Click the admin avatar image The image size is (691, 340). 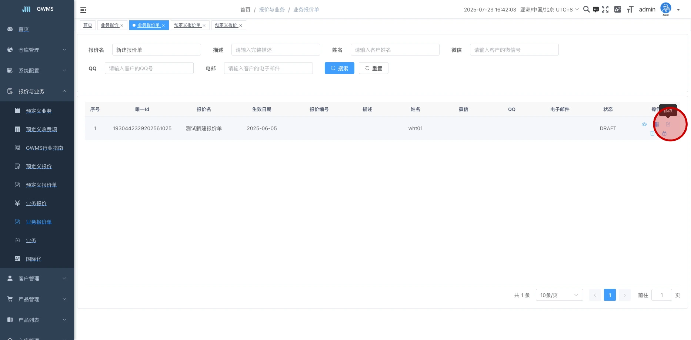(x=665, y=9)
